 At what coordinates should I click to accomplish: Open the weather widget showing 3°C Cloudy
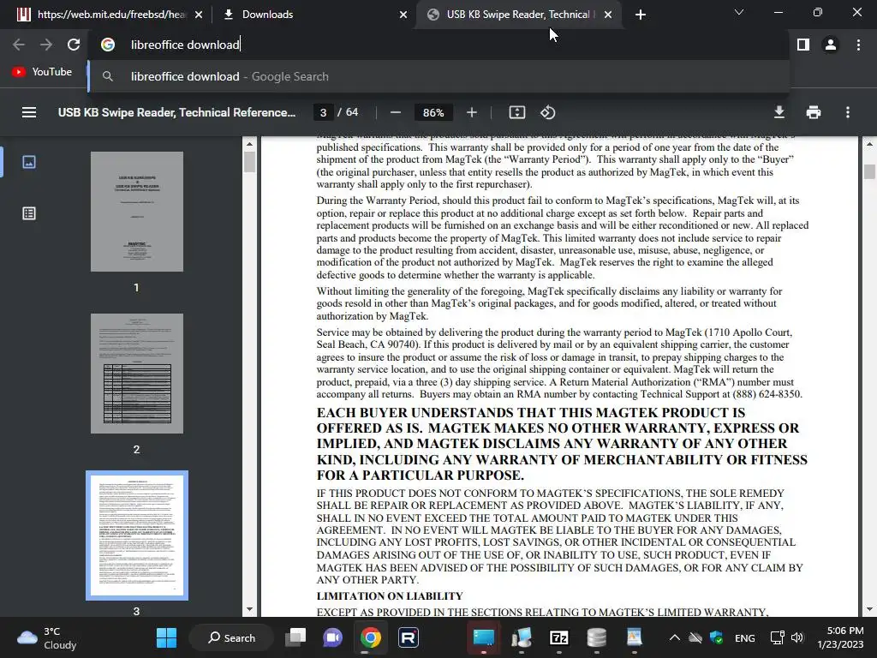pos(47,637)
